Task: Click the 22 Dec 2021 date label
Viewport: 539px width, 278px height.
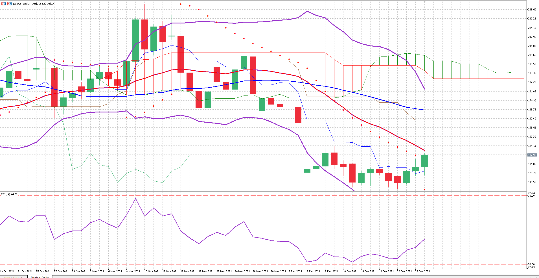Action: click(x=422, y=272)
